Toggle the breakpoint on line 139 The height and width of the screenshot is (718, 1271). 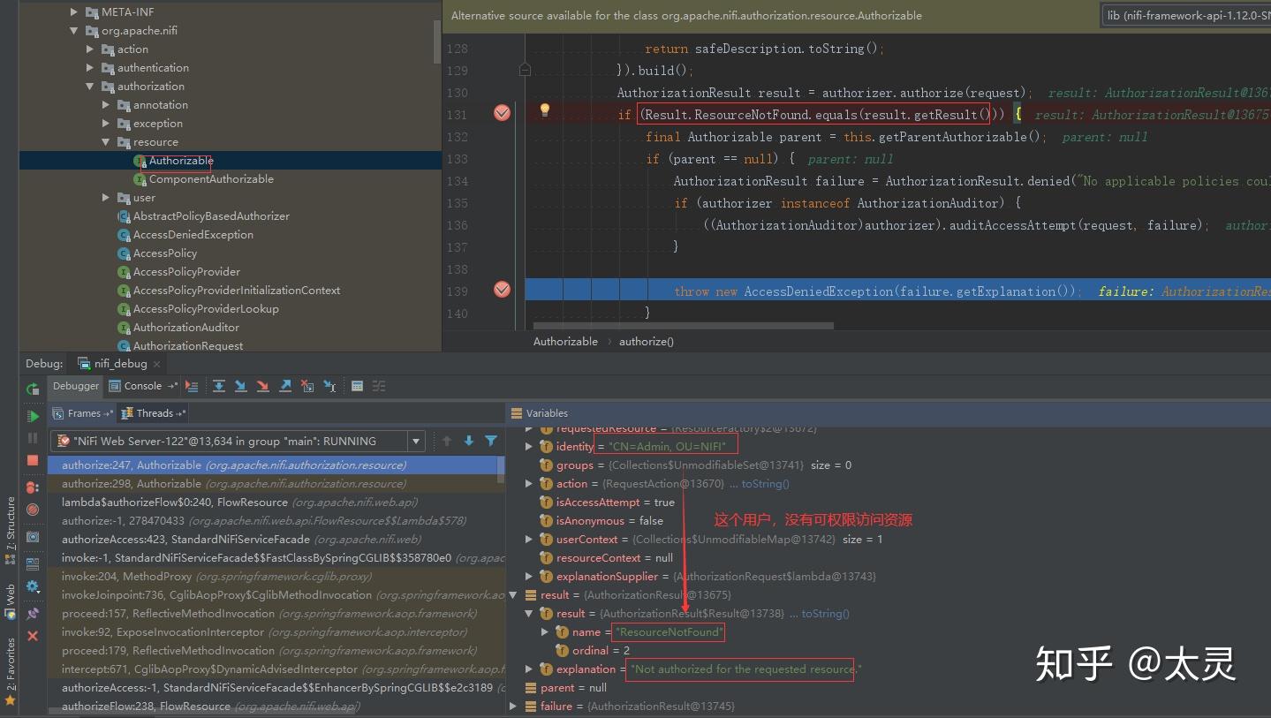(502, 289)
